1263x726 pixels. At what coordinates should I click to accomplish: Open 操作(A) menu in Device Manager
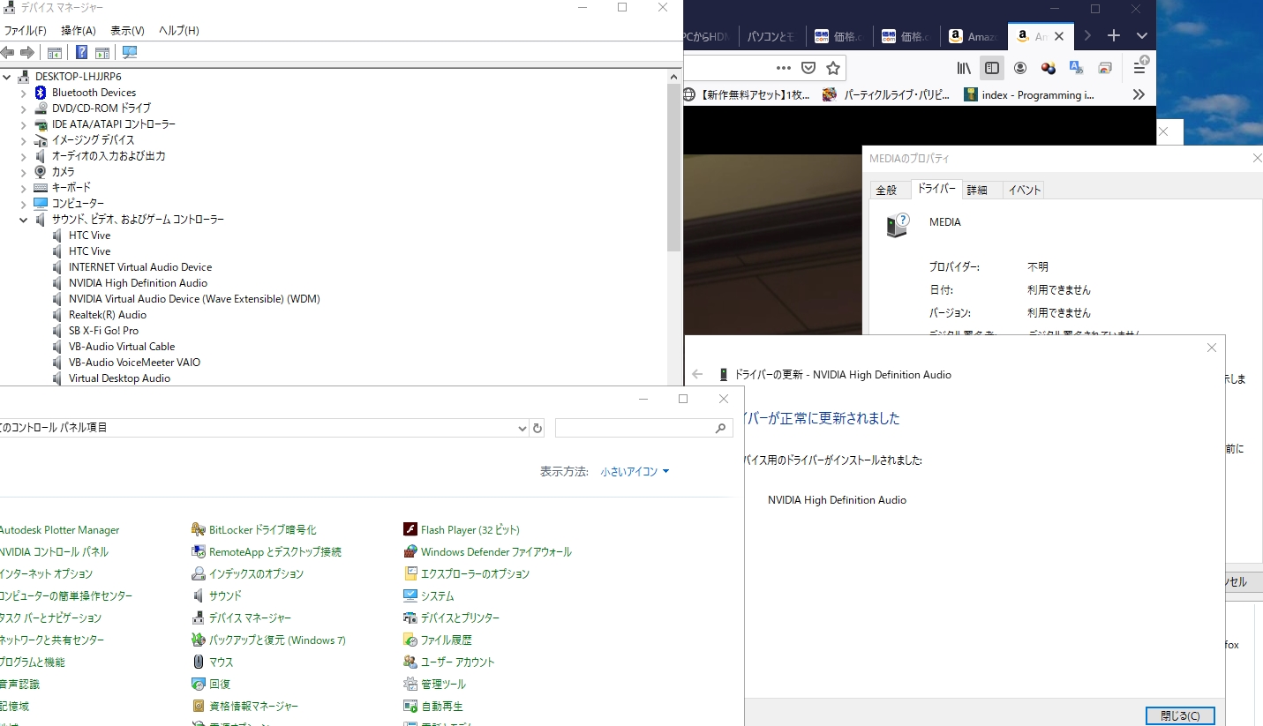pos(79,30)
